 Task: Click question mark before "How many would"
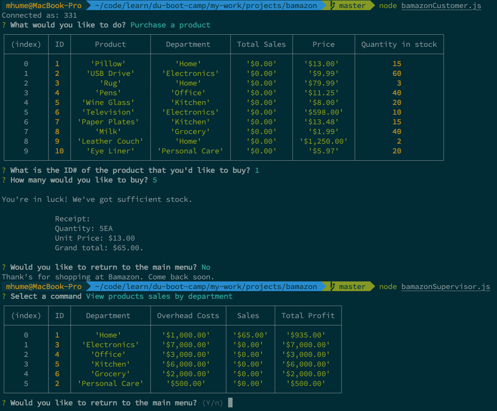[x=4, y=180]
